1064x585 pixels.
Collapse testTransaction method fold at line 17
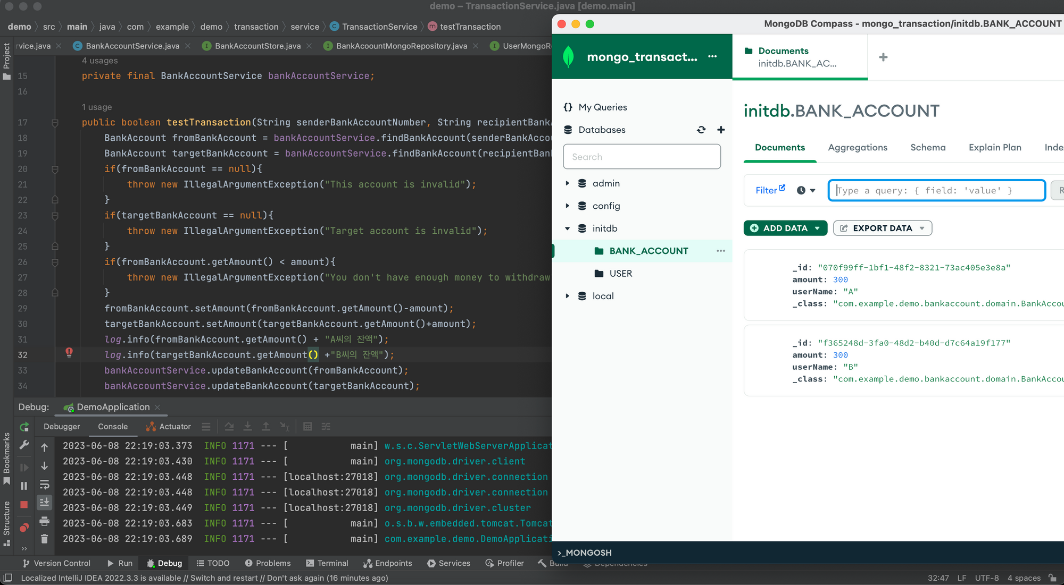click(x=55, y=123)
